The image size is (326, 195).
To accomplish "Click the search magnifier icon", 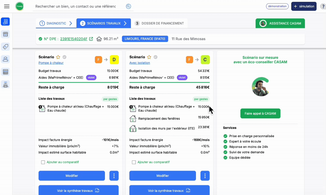I will pos(128,6).
